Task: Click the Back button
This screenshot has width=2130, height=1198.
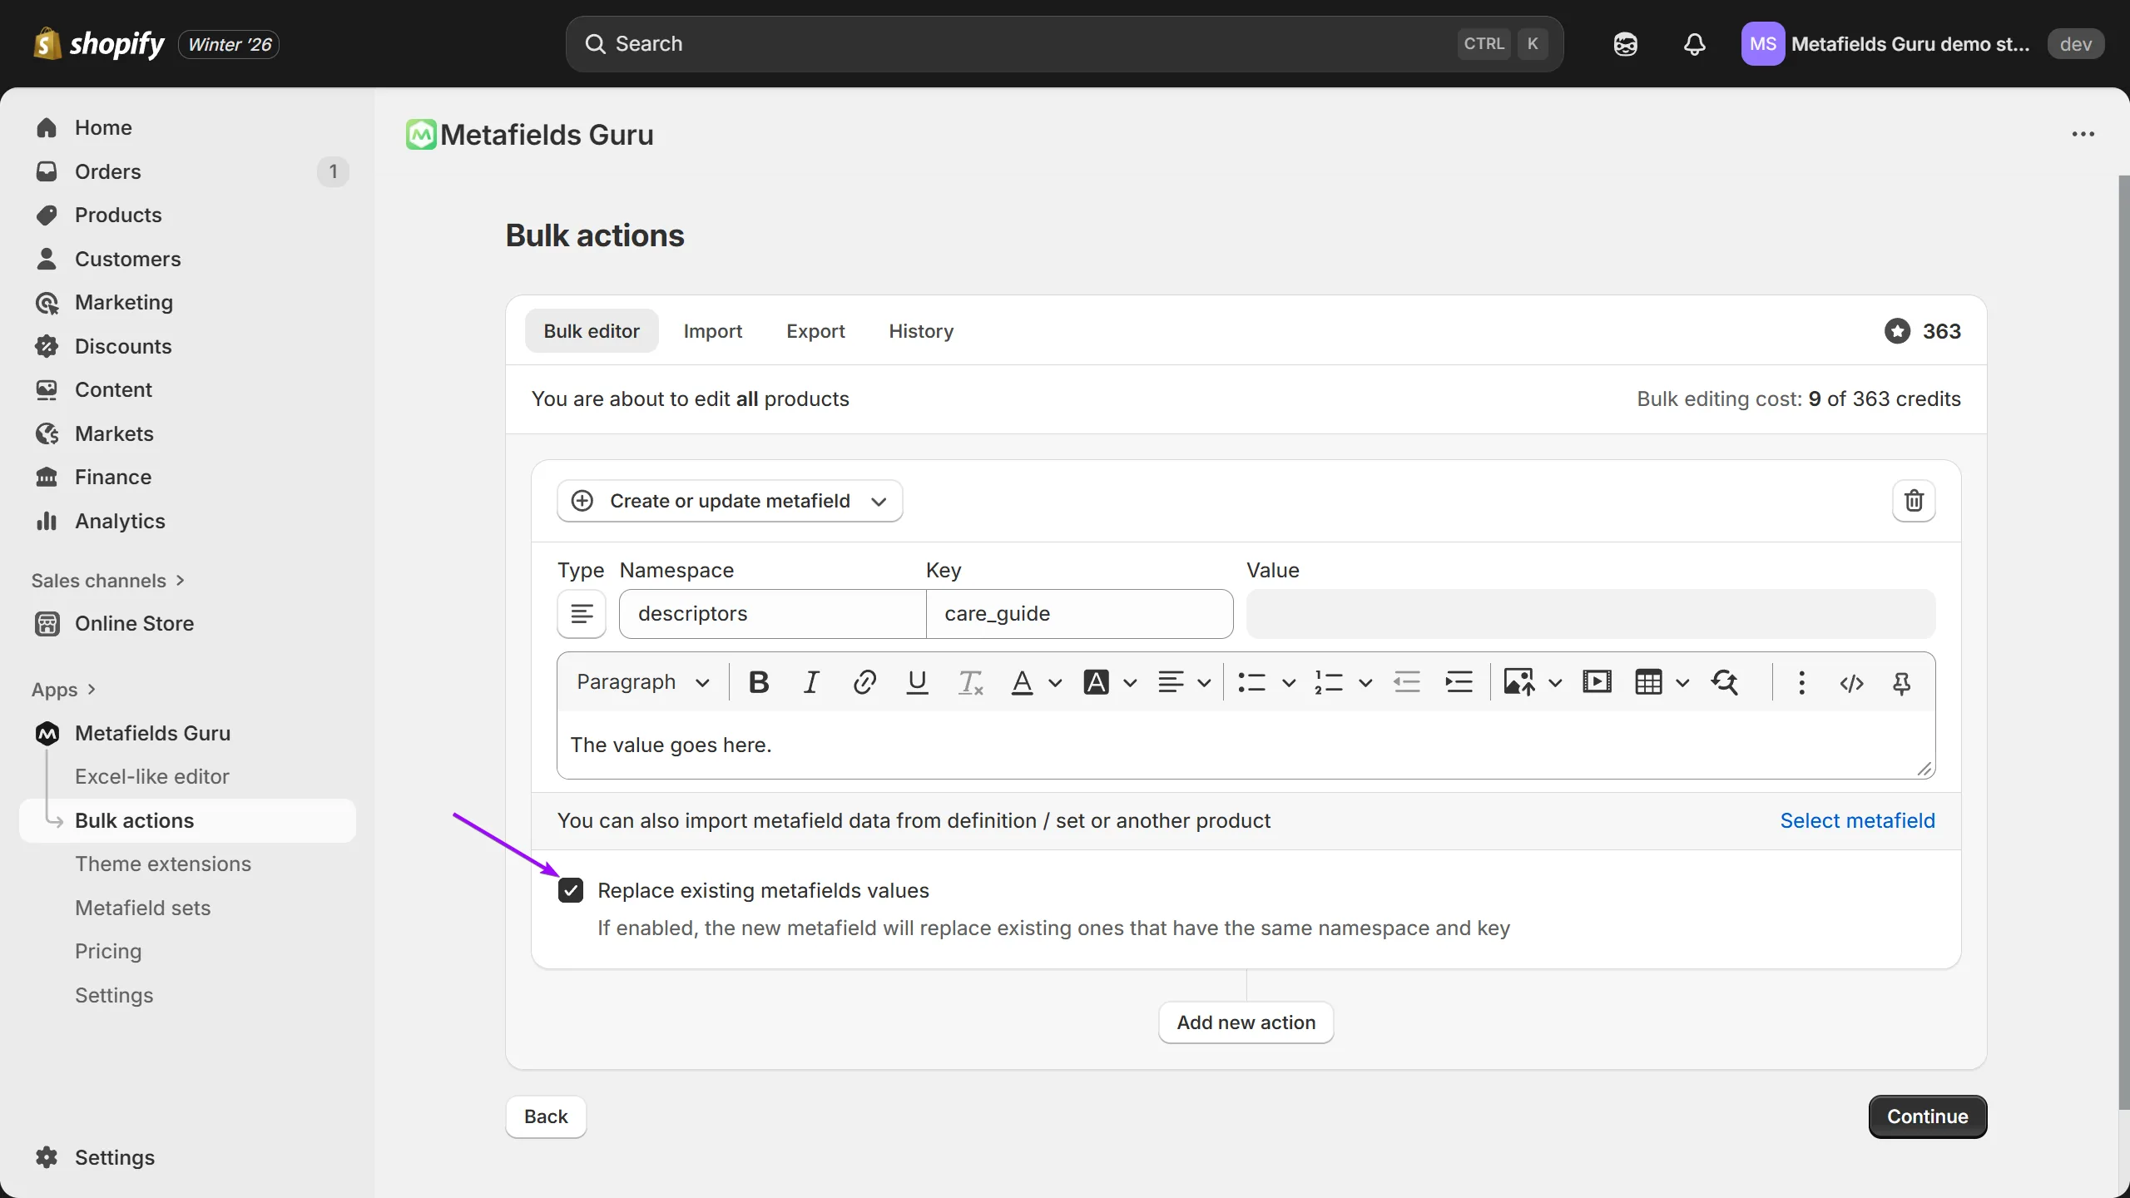Action: 546,1116
